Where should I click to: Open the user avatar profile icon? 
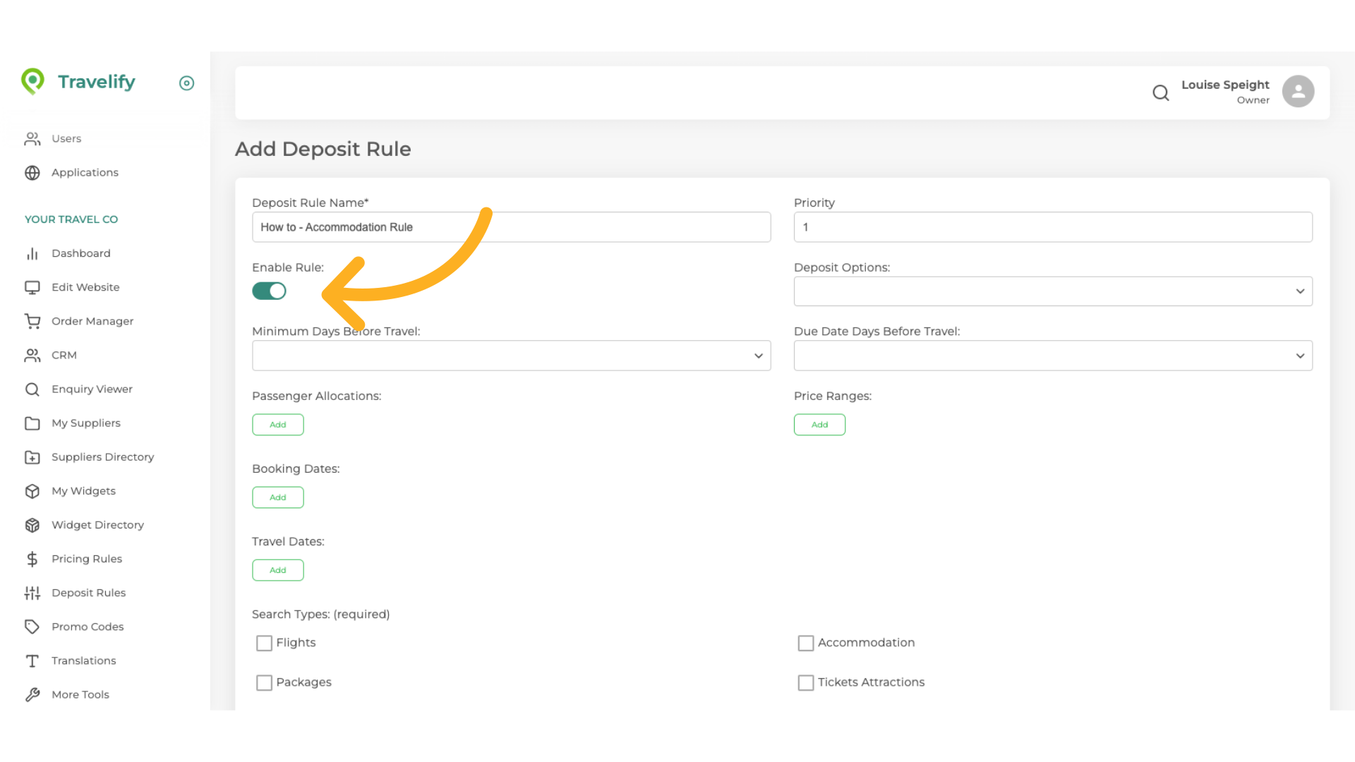tap(1298, 92)
